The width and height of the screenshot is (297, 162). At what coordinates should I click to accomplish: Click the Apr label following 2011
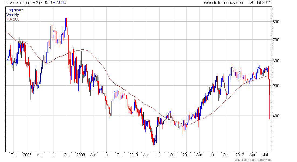199,155
